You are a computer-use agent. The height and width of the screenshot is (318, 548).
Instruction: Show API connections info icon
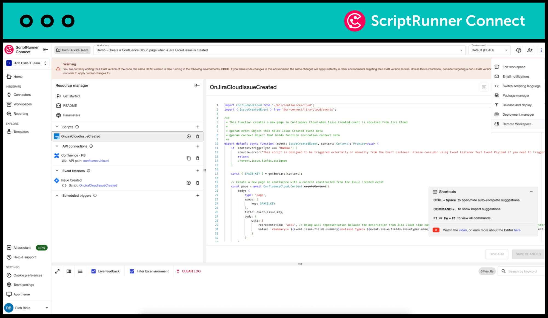click(x=91, y=146)
